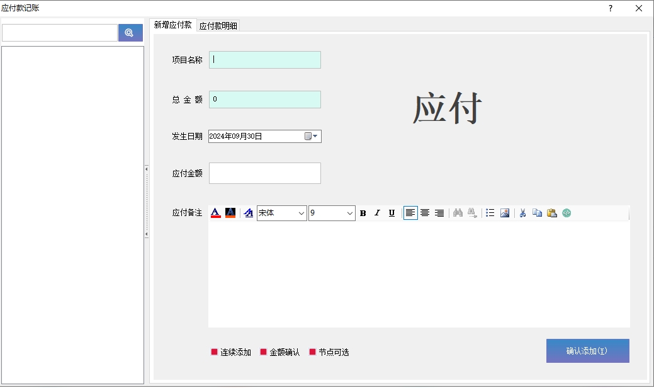Toggle the 金额确认 checkbox
This screenshot has width=654, height=388.
263,352
